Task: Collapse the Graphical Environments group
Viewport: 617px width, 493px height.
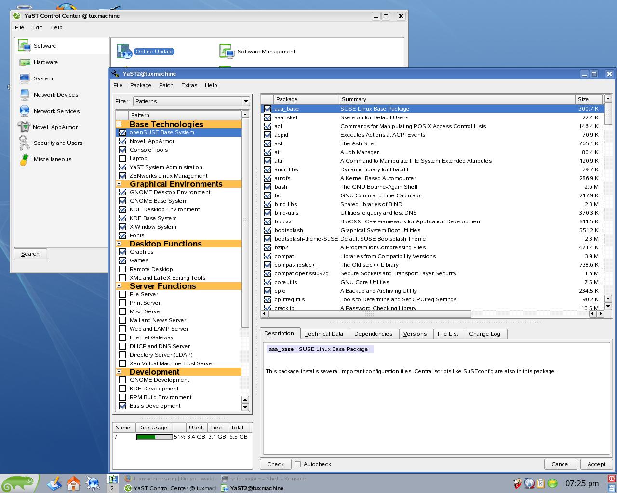Action: [119, 183]
